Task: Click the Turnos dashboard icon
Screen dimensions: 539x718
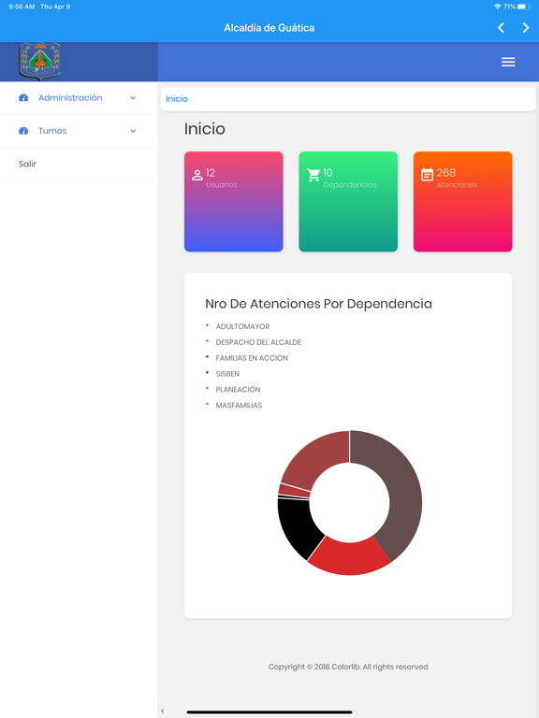Action: click(23, 131)
